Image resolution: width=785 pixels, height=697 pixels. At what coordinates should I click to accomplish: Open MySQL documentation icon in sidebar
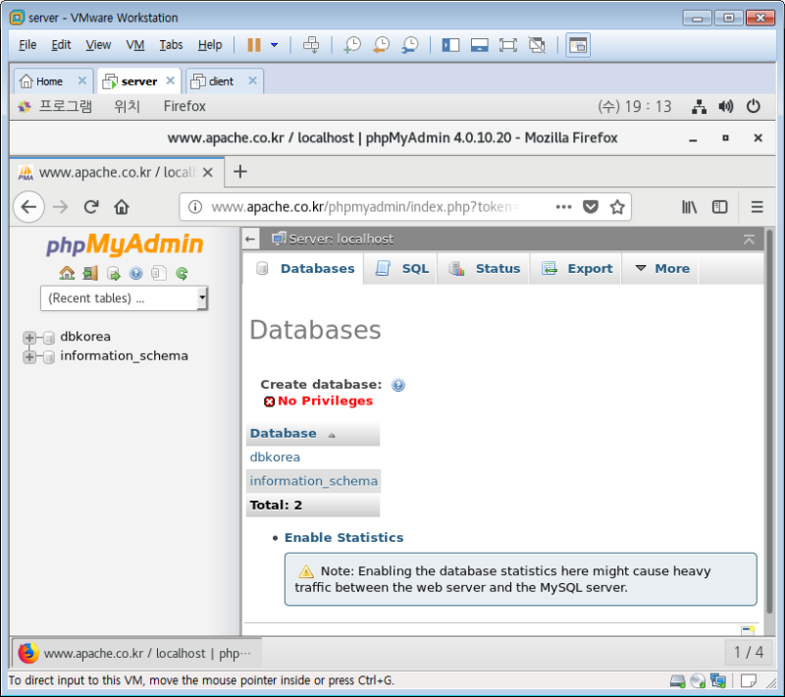(159, 273)
